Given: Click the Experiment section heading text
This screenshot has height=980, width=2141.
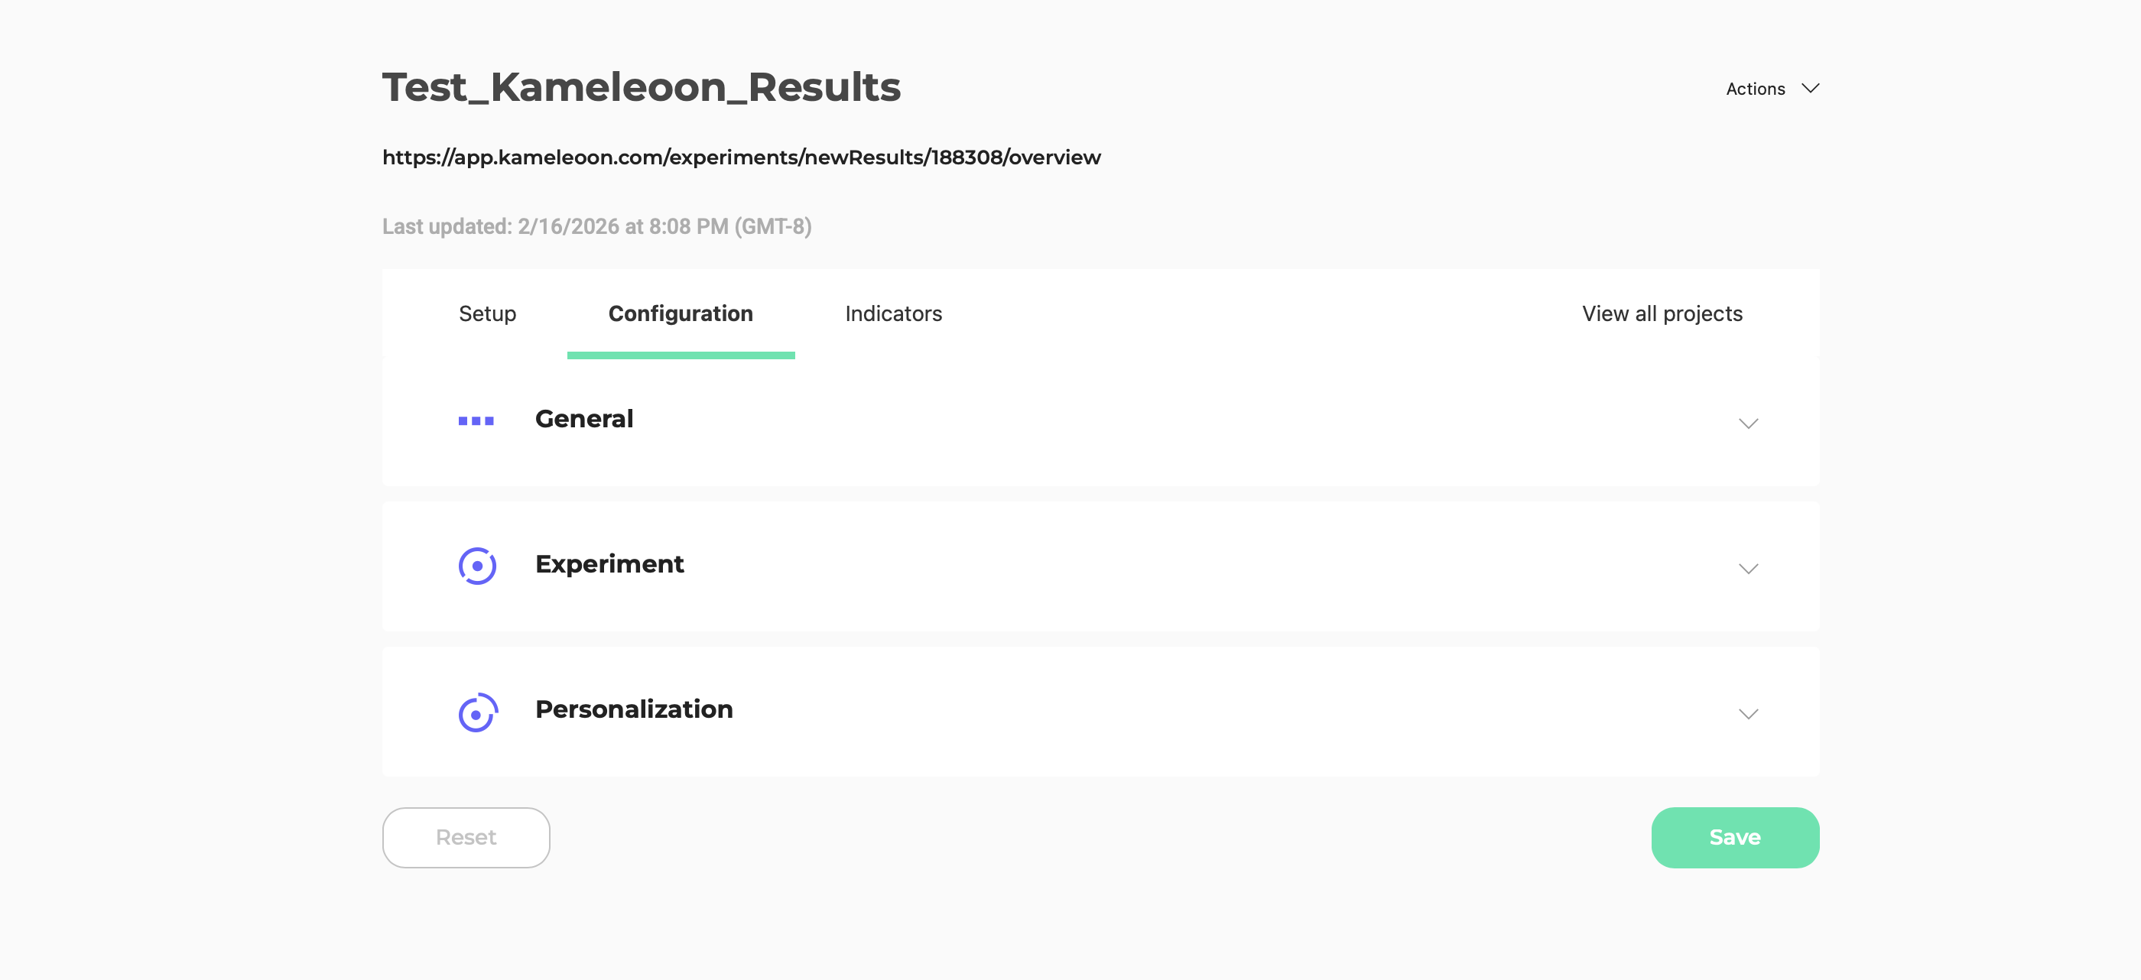Looking at the screenshot, I should click(x=609, y=564).
